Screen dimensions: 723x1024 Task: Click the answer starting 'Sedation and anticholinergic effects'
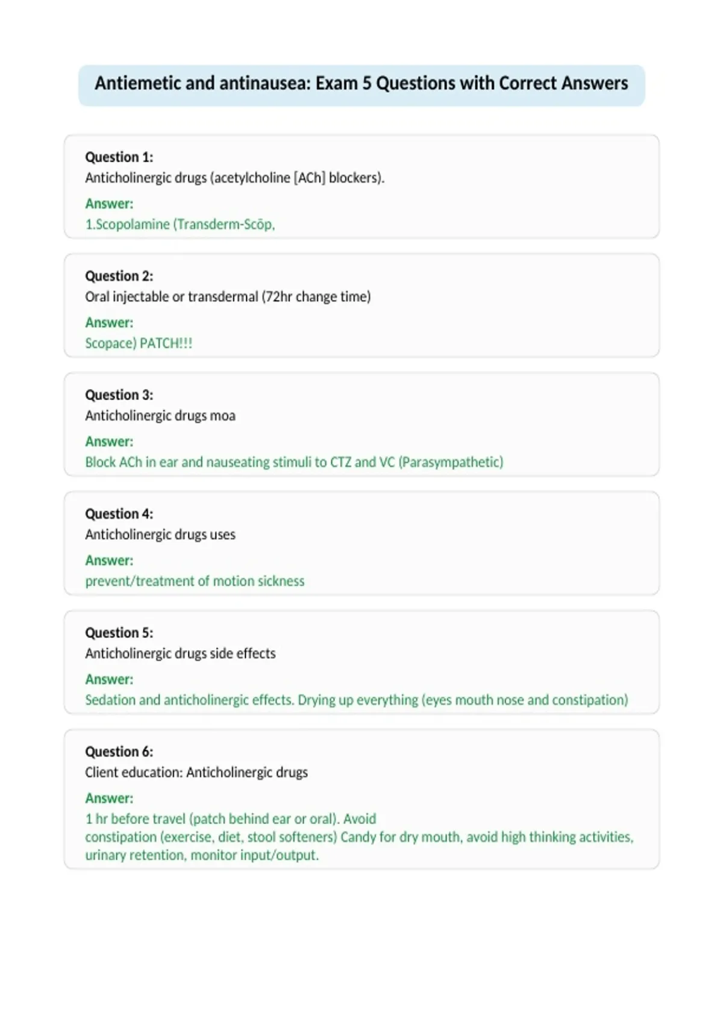[357, 700]
